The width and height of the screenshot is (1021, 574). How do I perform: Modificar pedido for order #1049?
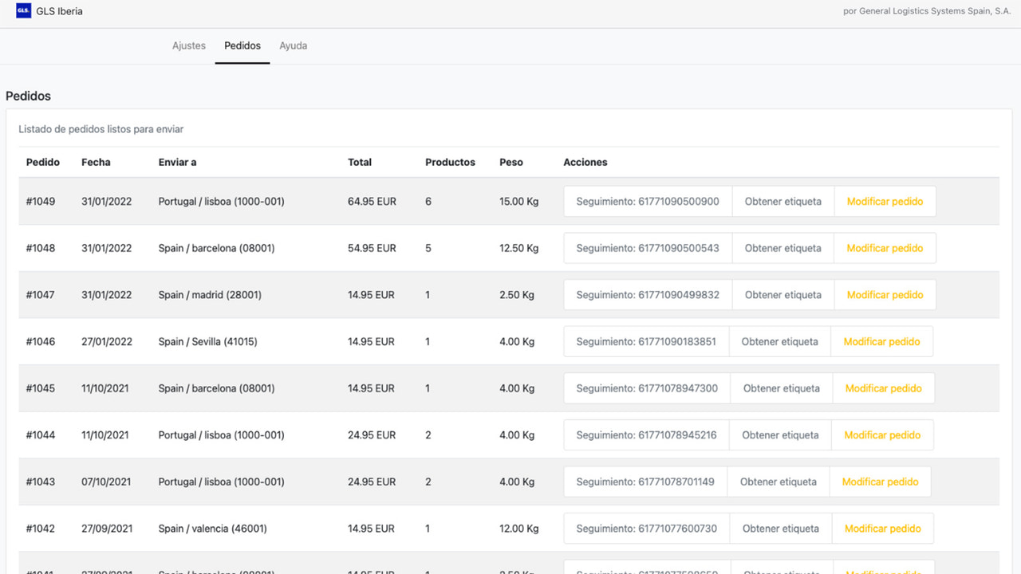885,201
